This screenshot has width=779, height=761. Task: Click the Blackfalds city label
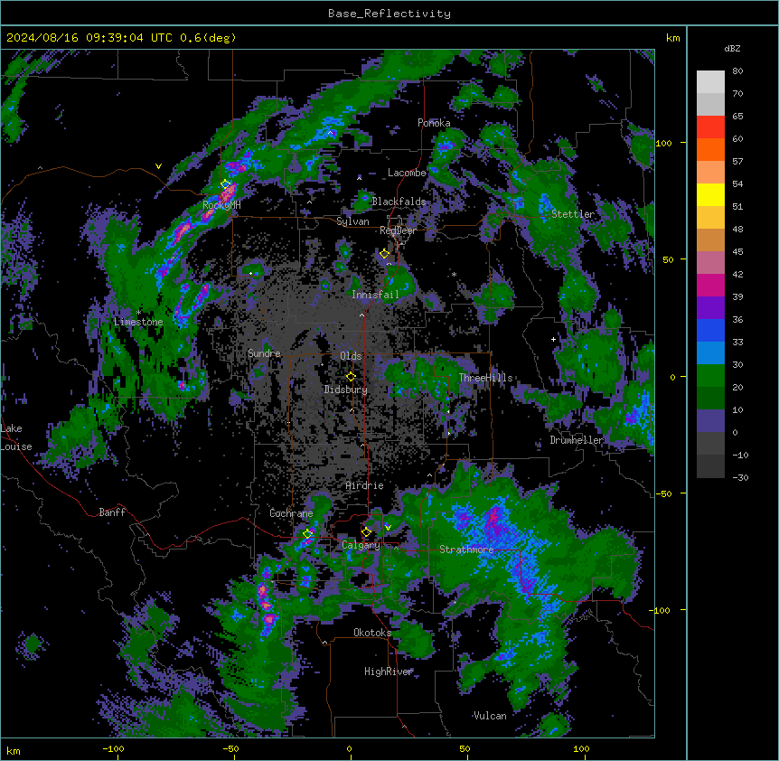399,202
